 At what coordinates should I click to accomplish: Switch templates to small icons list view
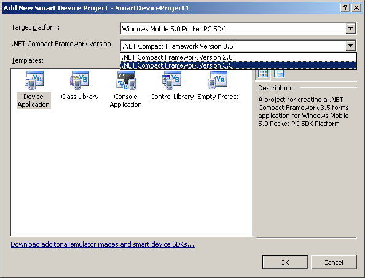point(279,74)
